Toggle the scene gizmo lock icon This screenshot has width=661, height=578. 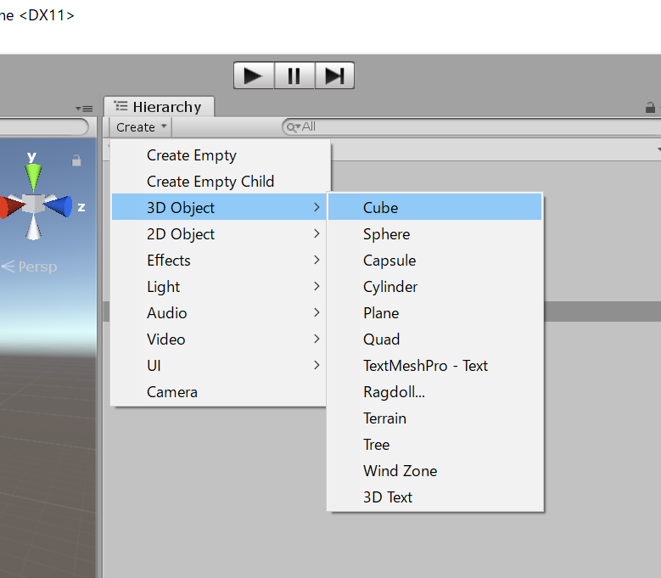pyautogui.click(x=76, y=160)
